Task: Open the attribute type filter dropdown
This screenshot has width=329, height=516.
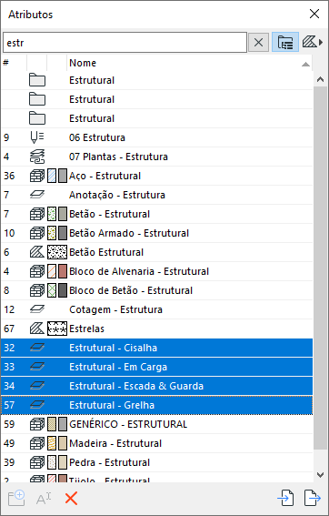Action: tap(313, 42)
